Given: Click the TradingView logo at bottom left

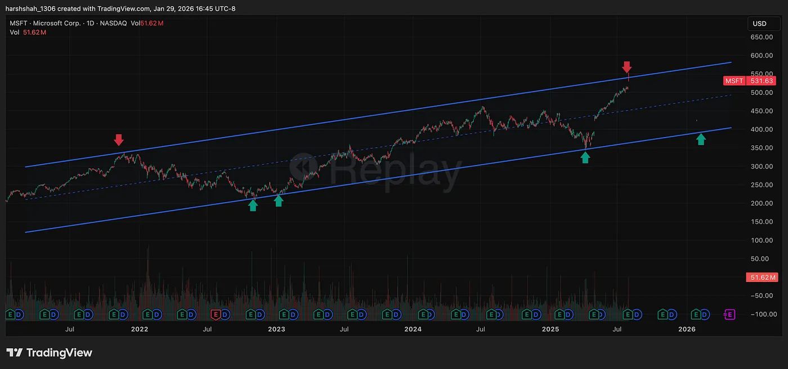Looking at the screenshot, I should 49,353.
